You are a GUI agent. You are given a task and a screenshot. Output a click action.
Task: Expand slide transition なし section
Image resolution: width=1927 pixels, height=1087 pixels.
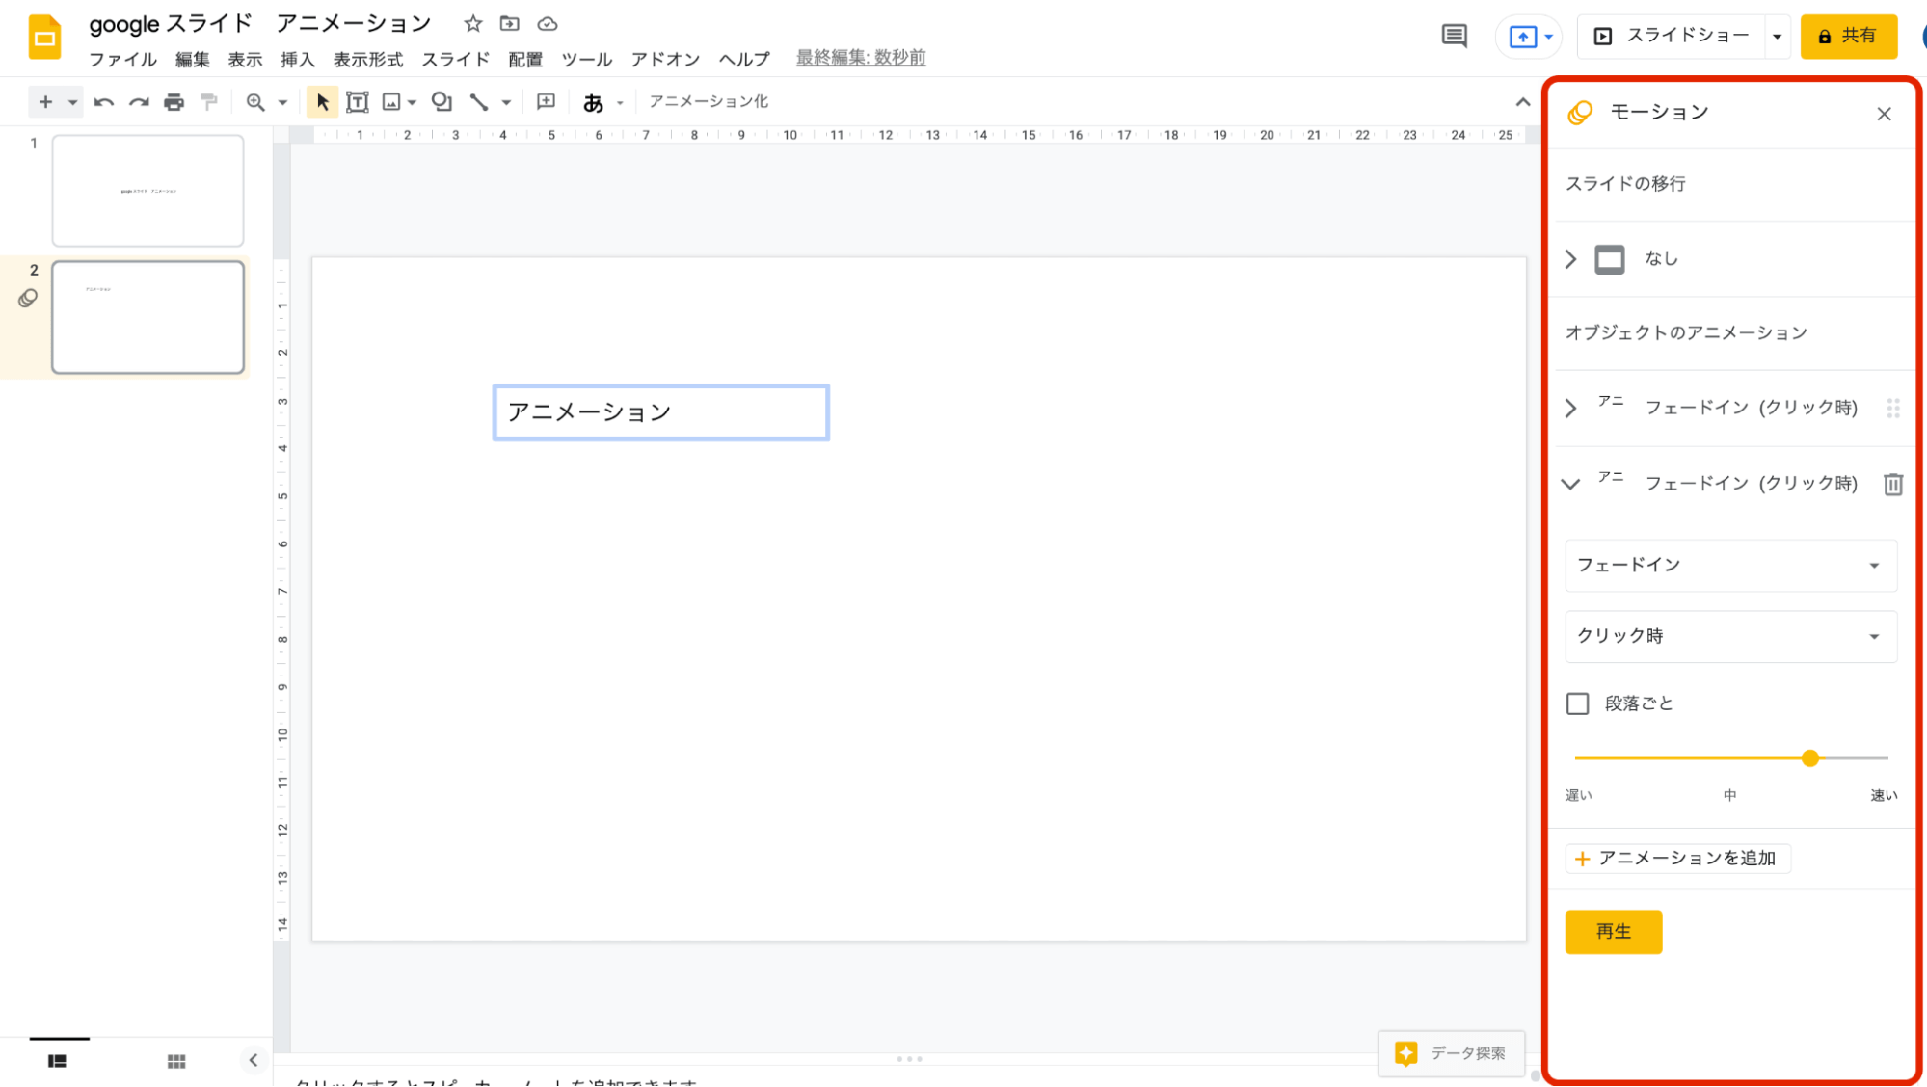(1570, 259)
